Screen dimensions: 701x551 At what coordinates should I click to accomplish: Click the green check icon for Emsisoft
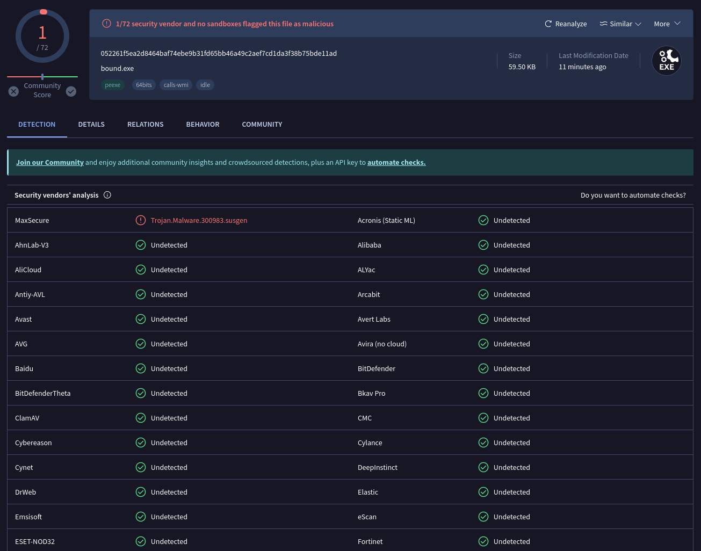click(141, 517)
